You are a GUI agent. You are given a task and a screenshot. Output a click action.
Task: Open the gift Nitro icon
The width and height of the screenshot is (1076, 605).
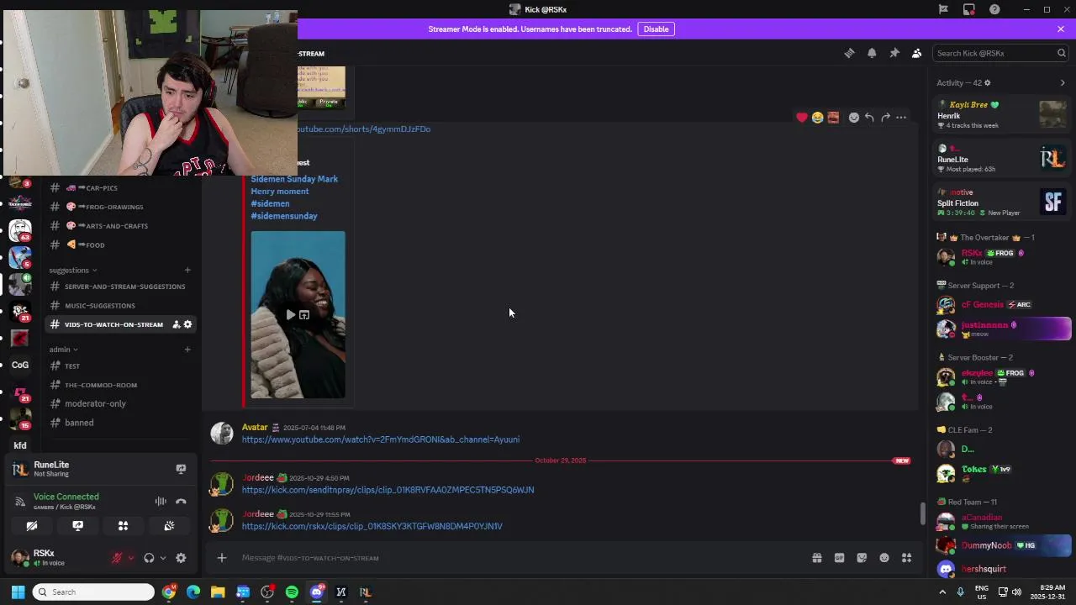pos(816,558)
